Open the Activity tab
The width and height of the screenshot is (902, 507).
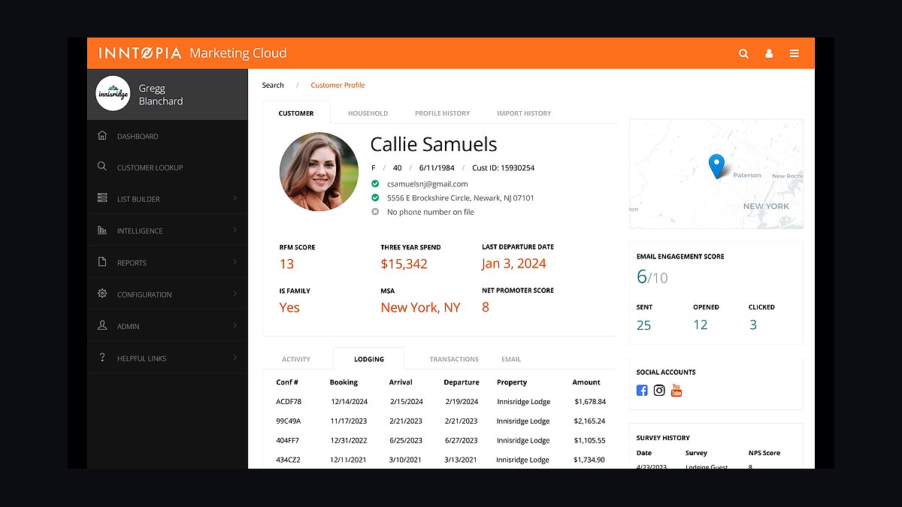pyautogui.click(x=296, y=359)
